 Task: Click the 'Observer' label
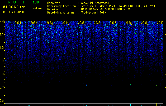point(54,3)
